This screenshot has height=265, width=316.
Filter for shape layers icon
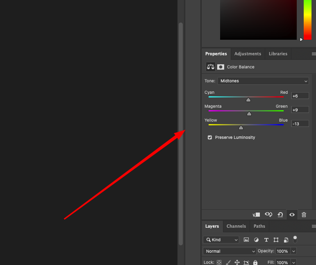coord(276,240)
